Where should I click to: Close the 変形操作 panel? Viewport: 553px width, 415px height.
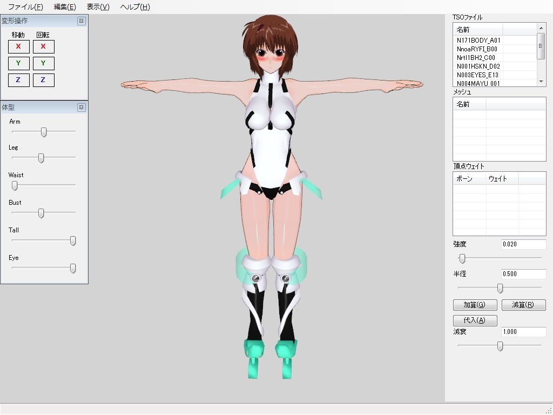[82, 21]
